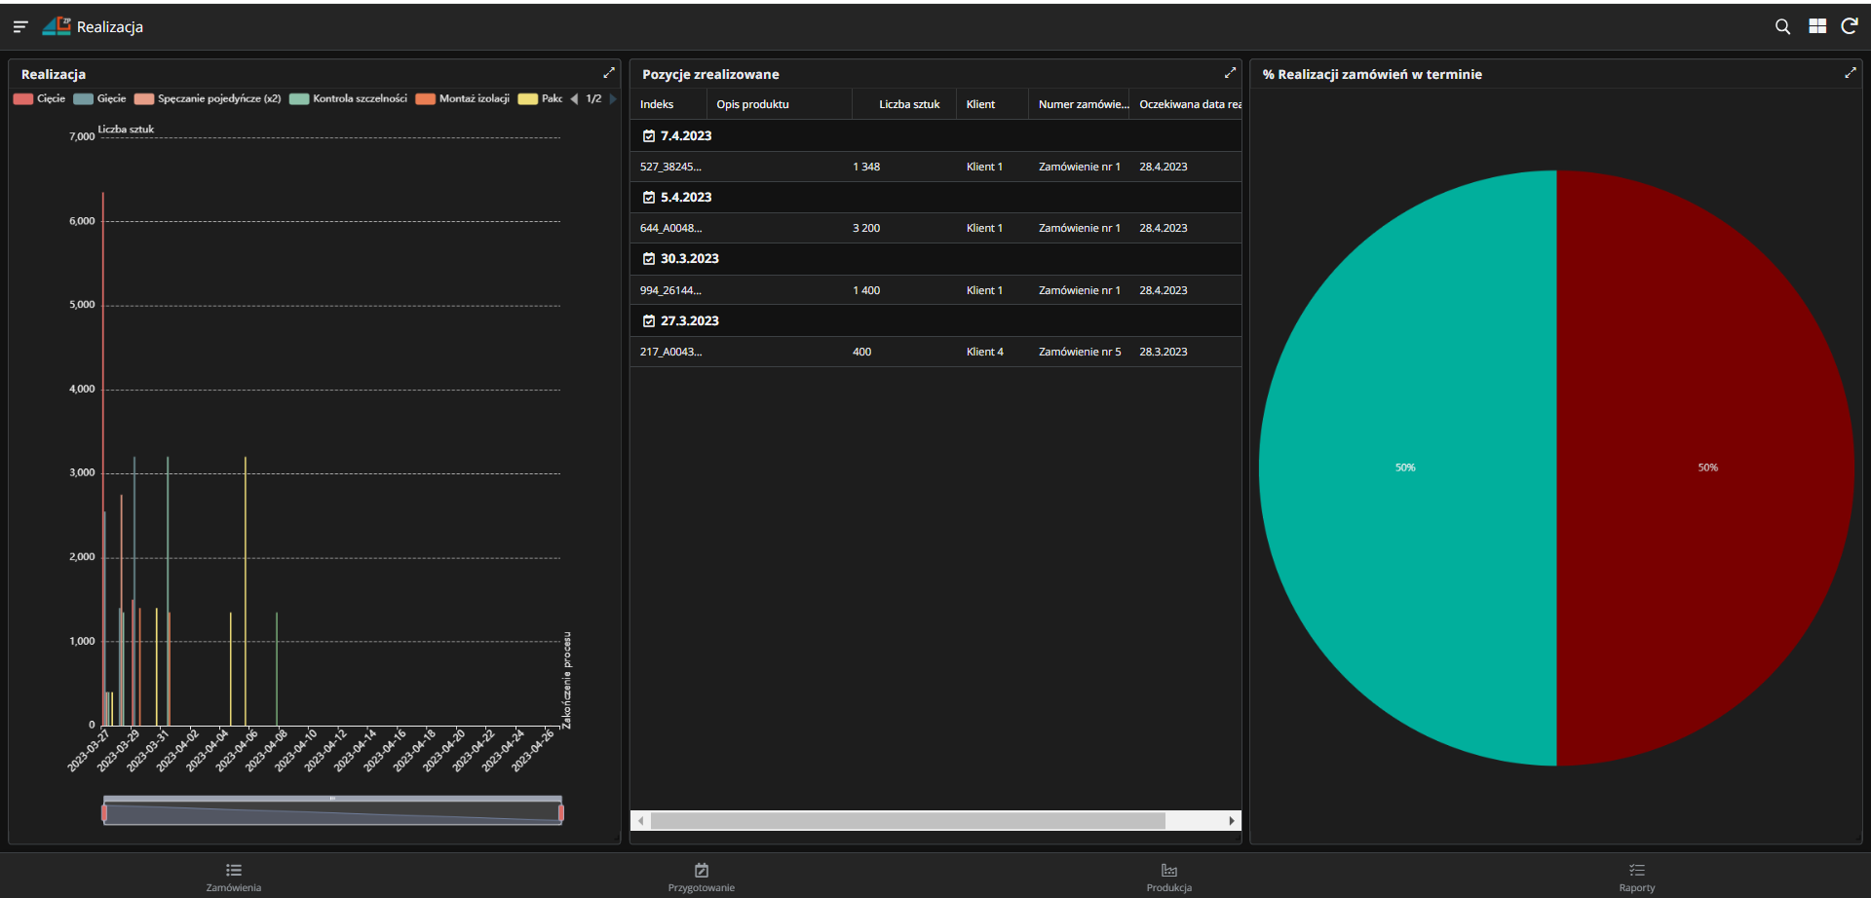Click the search magnifier icon

[x=1782, y=27]
